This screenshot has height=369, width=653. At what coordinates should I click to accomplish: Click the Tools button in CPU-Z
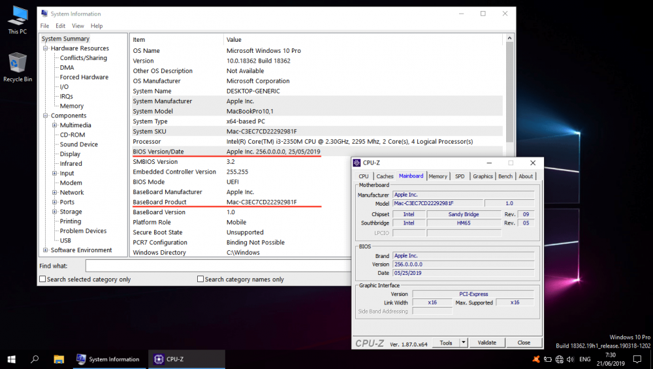coord(446,343)
